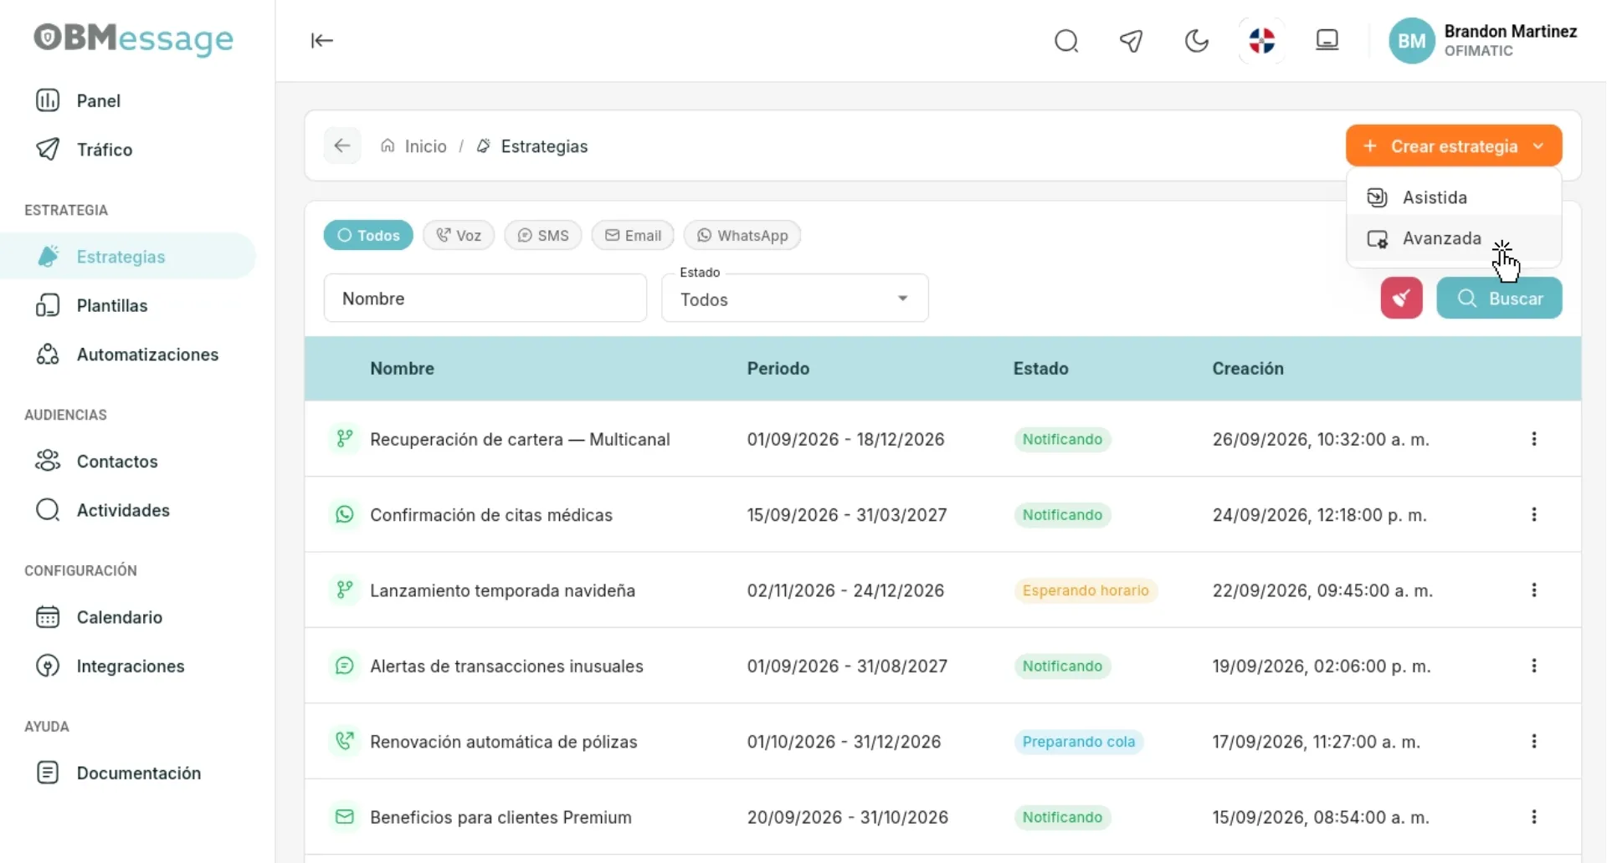
Task: Select the Todos channel filter
Action: point(368,235)
